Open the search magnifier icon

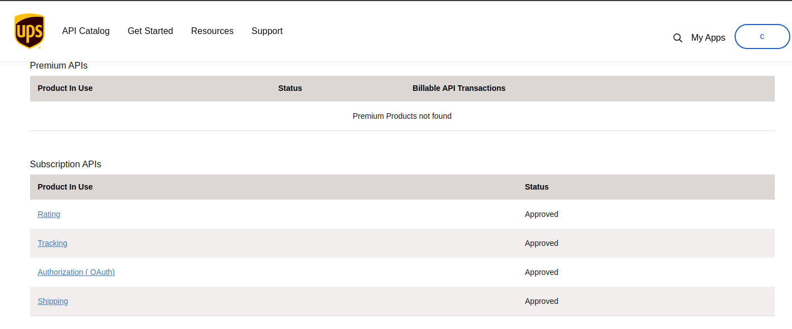tap(677, 38)
